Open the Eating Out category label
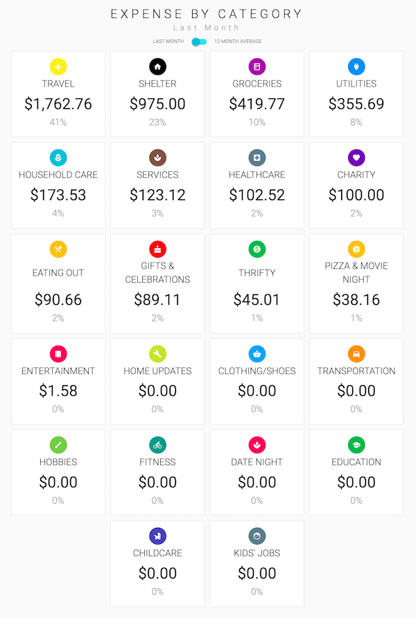 (58, 273)
